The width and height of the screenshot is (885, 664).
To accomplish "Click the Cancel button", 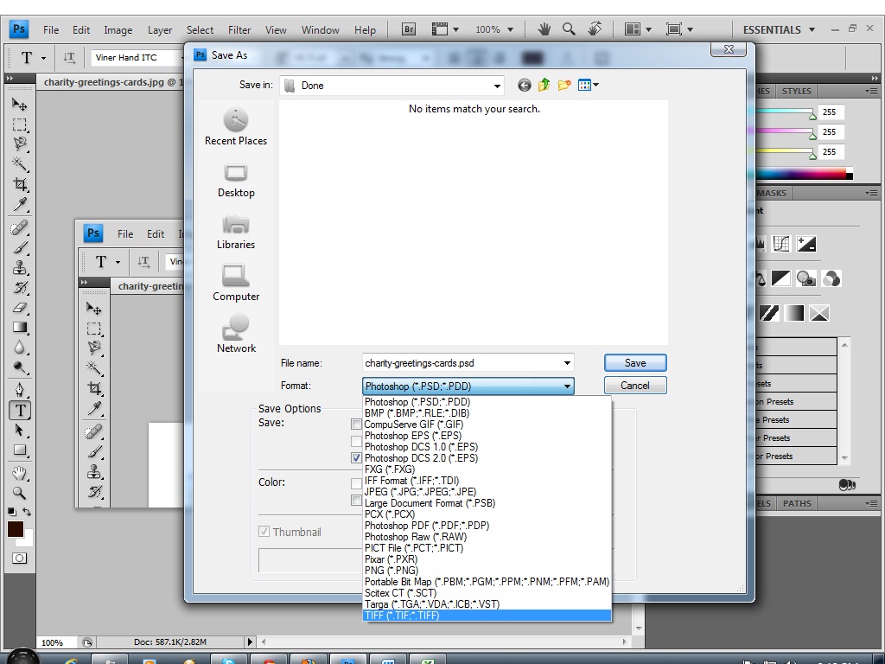I will 635,386.
